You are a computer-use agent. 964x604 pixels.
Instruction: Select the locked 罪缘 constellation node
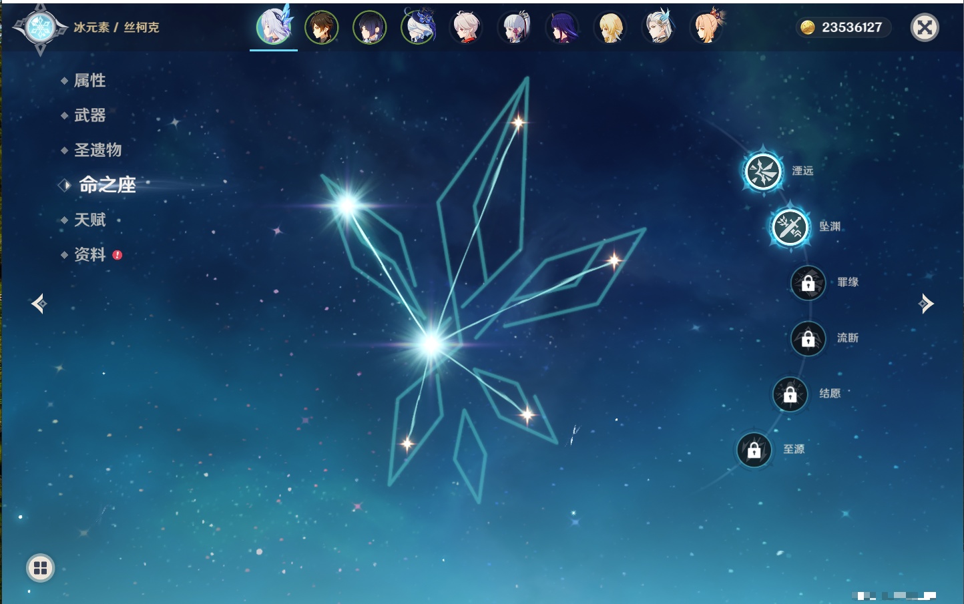(808, 283)
